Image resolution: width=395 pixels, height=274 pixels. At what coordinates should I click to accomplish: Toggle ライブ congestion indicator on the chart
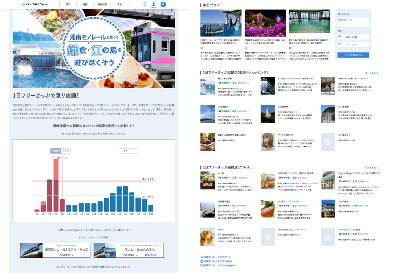click(x=53, y=157)
